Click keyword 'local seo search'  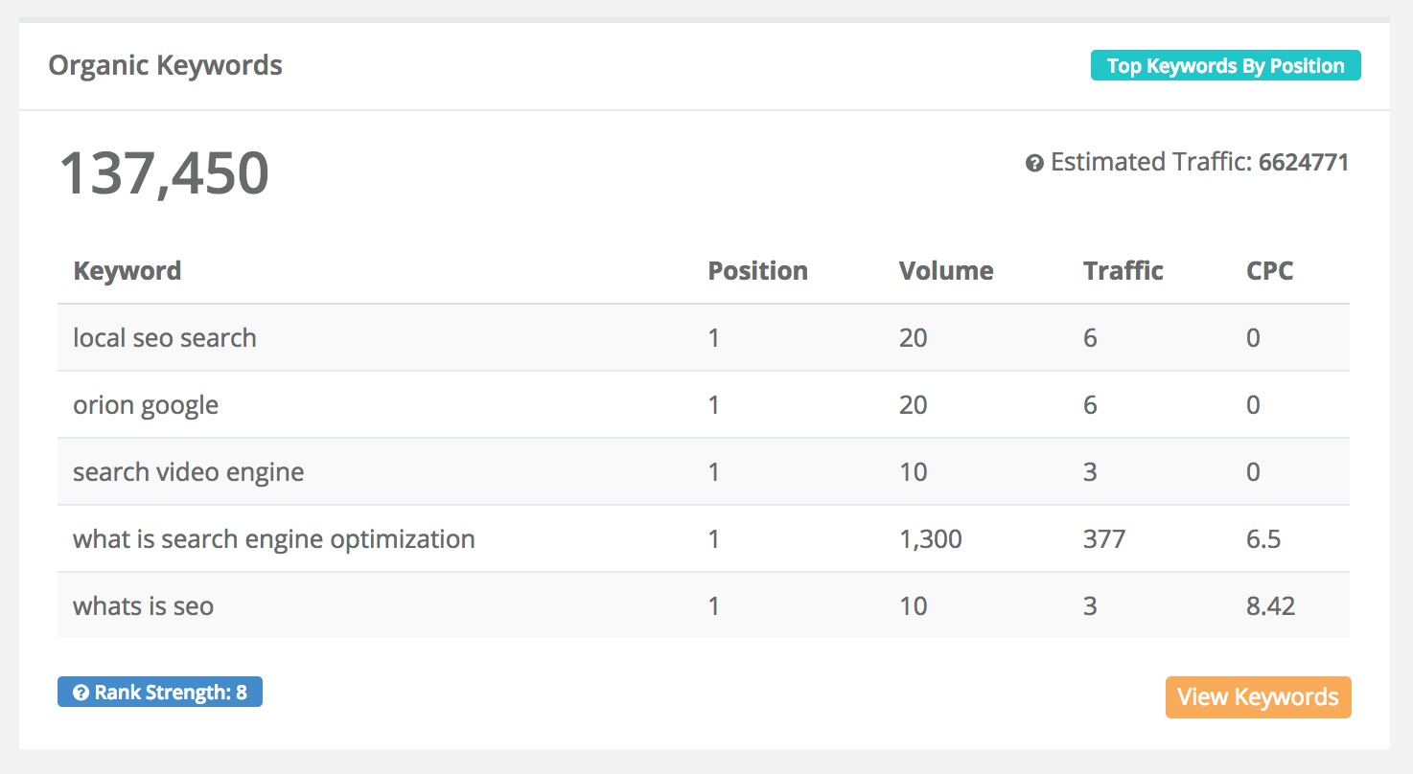(165, 338)
